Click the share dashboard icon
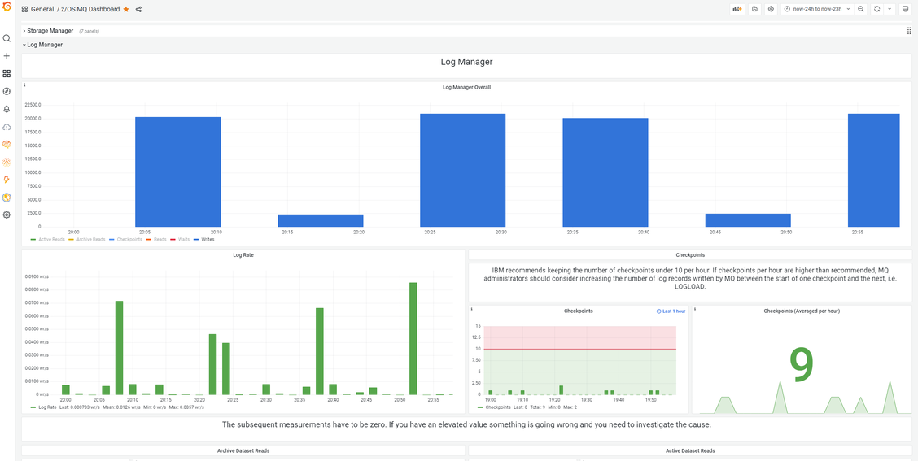 [x=138, y=10]
